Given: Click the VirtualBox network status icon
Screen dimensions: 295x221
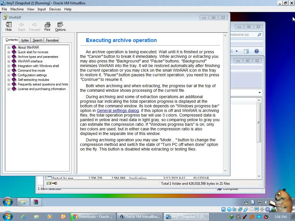Looking at the screenshot, I should point(240,209).
